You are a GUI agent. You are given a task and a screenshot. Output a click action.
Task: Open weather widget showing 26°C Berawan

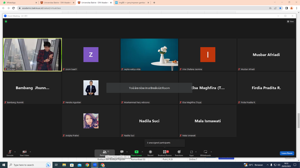point(253,165)
